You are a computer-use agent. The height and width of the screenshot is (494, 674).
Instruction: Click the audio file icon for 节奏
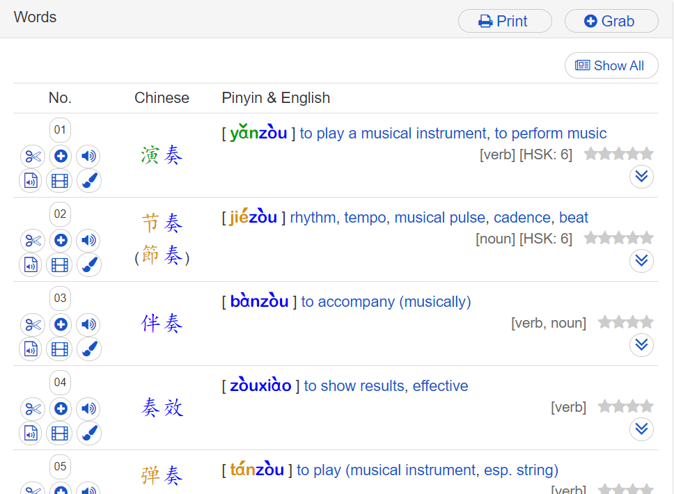pyautogui.click(x=31, y=265)
